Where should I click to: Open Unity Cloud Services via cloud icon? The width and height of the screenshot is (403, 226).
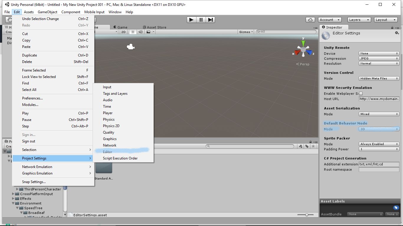click(x=310, y=19)
